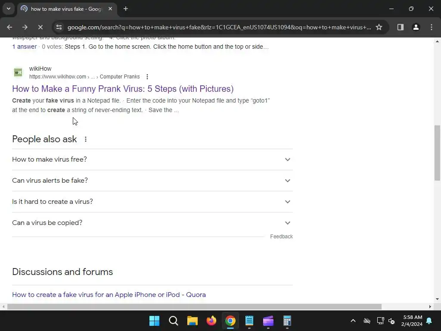Image resolution: width=441 pixels, height=331 pixels.
Task: Click the muted volume tray icon
Action: point(391,321)
